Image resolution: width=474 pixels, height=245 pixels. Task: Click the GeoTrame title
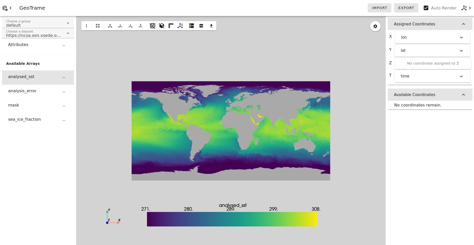[32, 8]
